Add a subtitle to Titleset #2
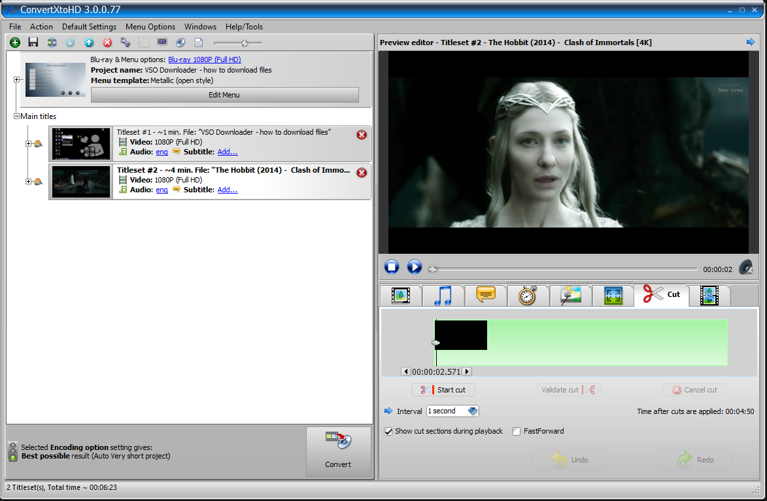This screenshot has height=501, width=767. 228,190
